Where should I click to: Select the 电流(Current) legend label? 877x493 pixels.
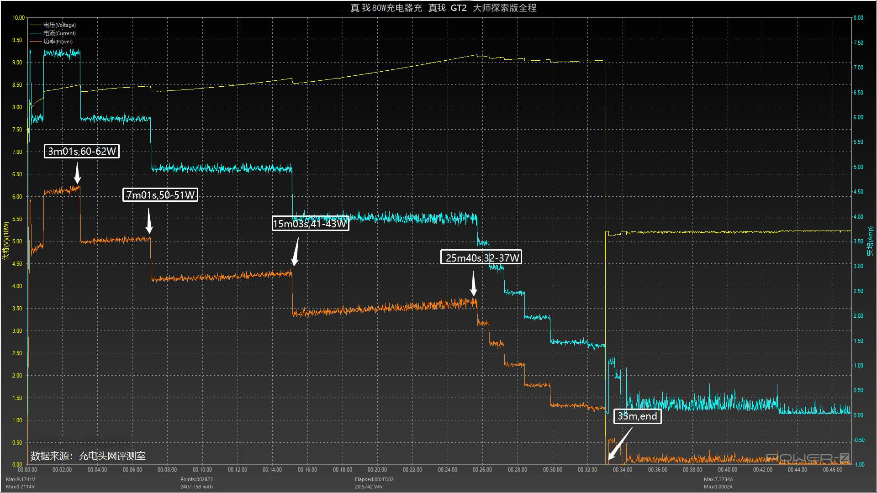pos(59,33)
